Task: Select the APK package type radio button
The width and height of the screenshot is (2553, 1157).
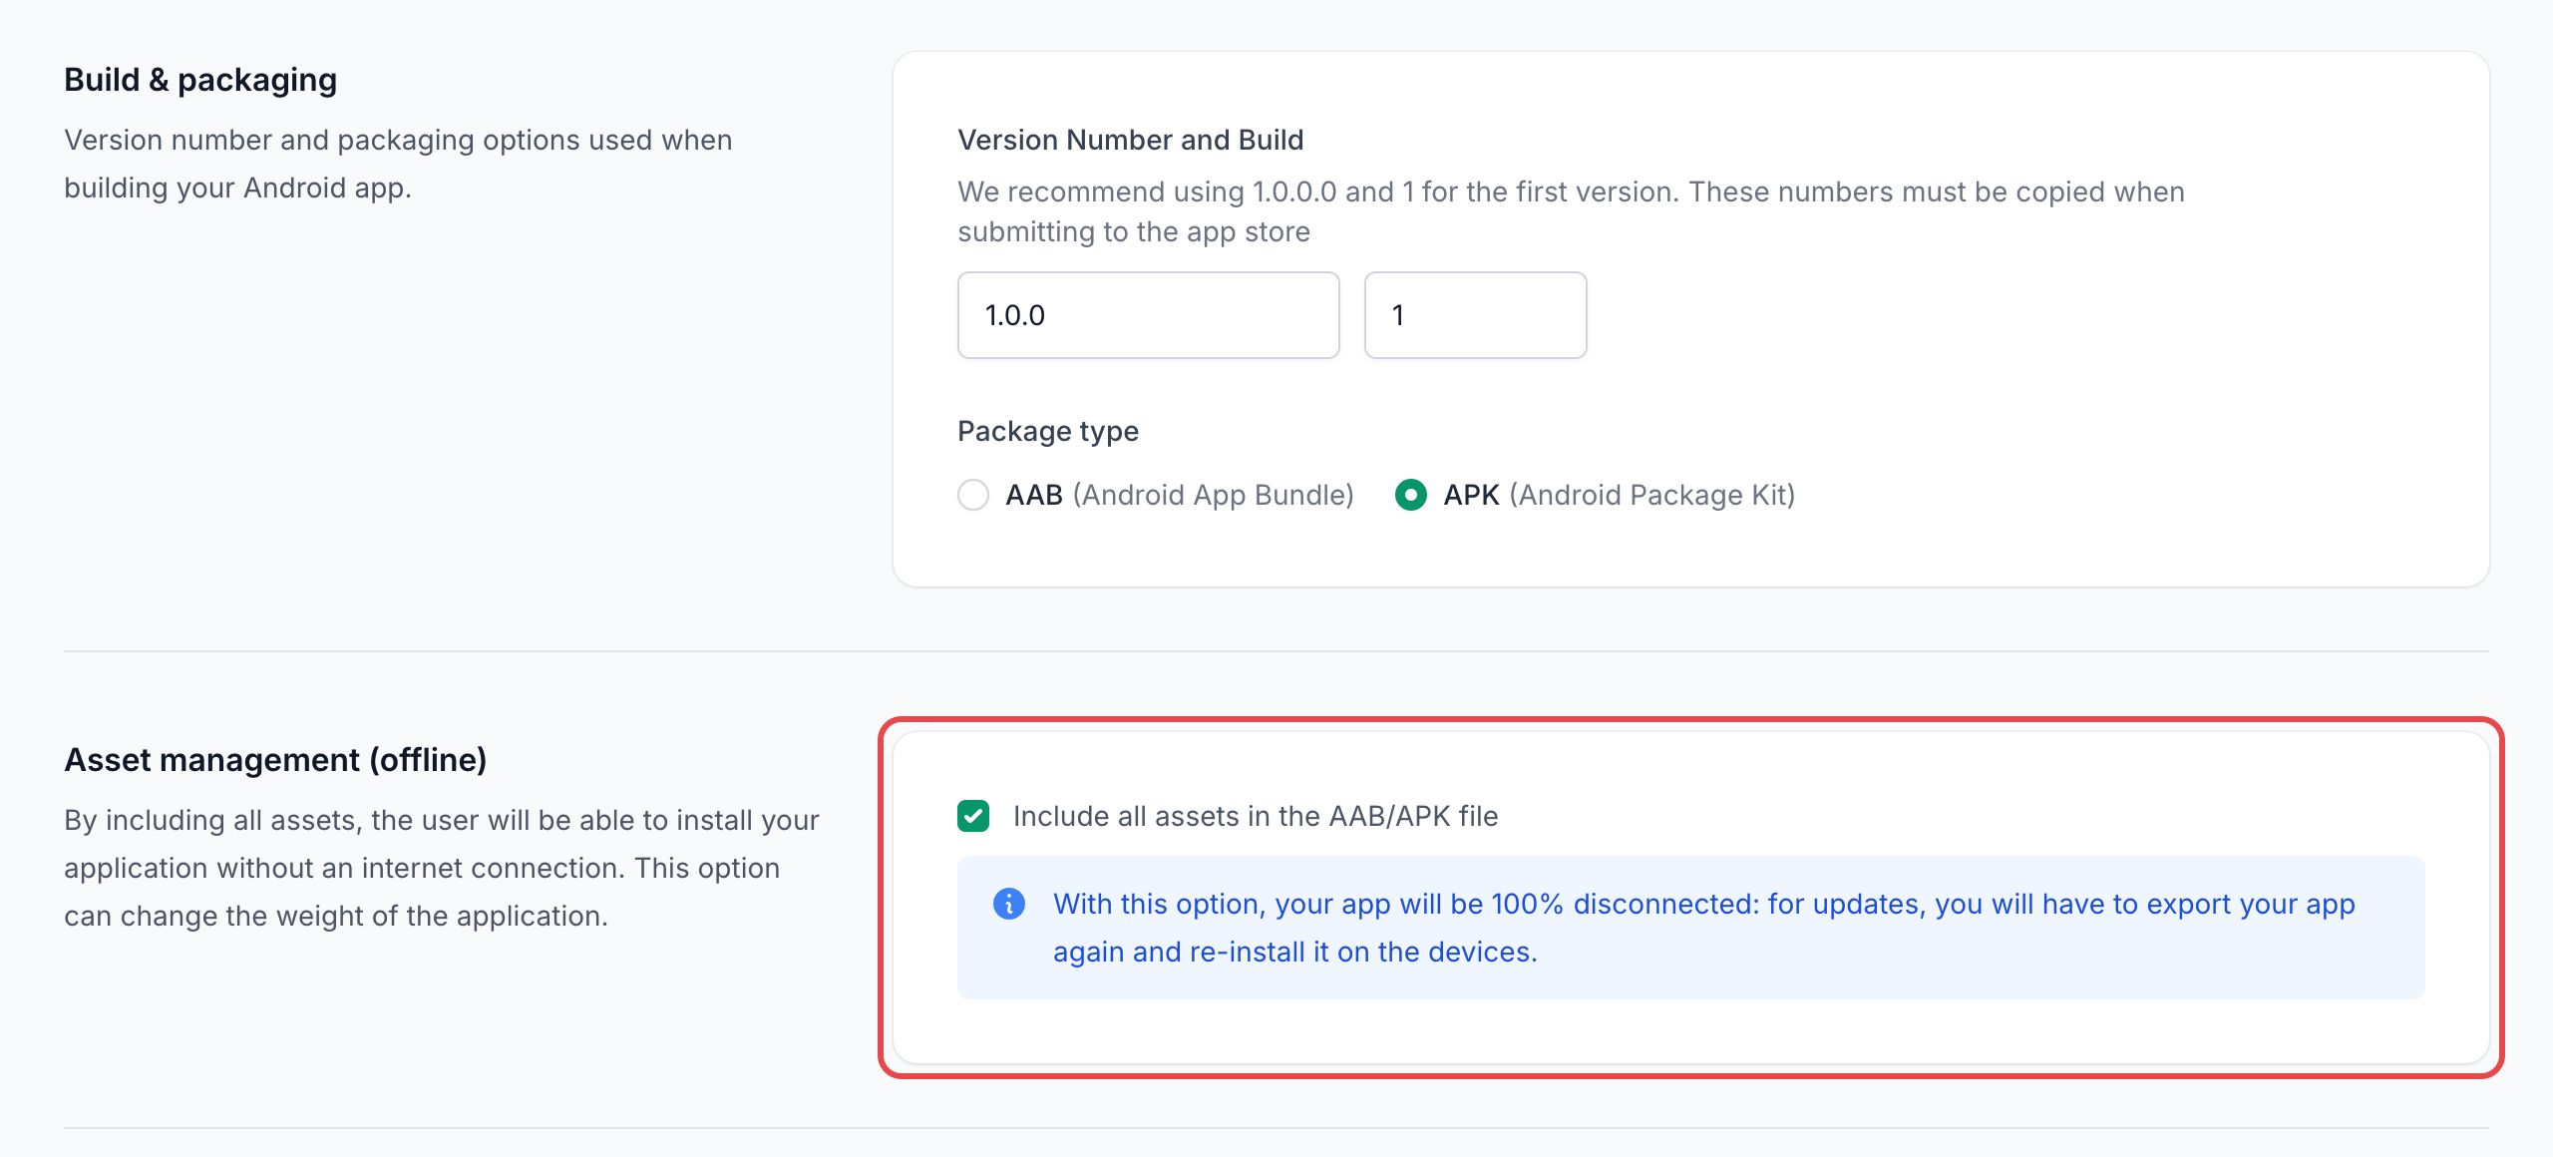Action: point(1411,495)
